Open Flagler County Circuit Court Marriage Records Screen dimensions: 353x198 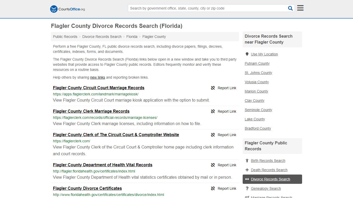pyautogui.click(x=99, y=88)
